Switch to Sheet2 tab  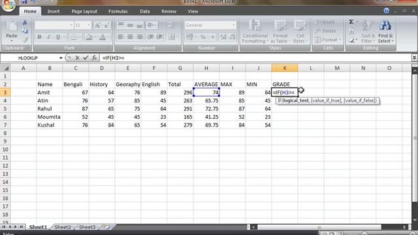63,227
